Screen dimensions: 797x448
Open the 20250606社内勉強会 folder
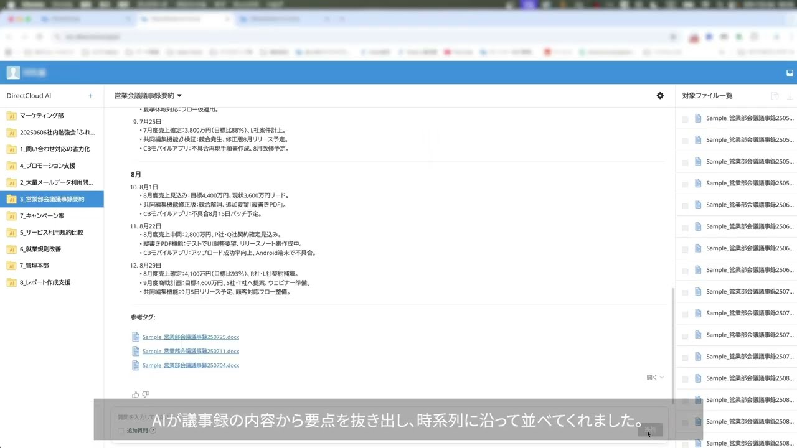tap(52, 133)
